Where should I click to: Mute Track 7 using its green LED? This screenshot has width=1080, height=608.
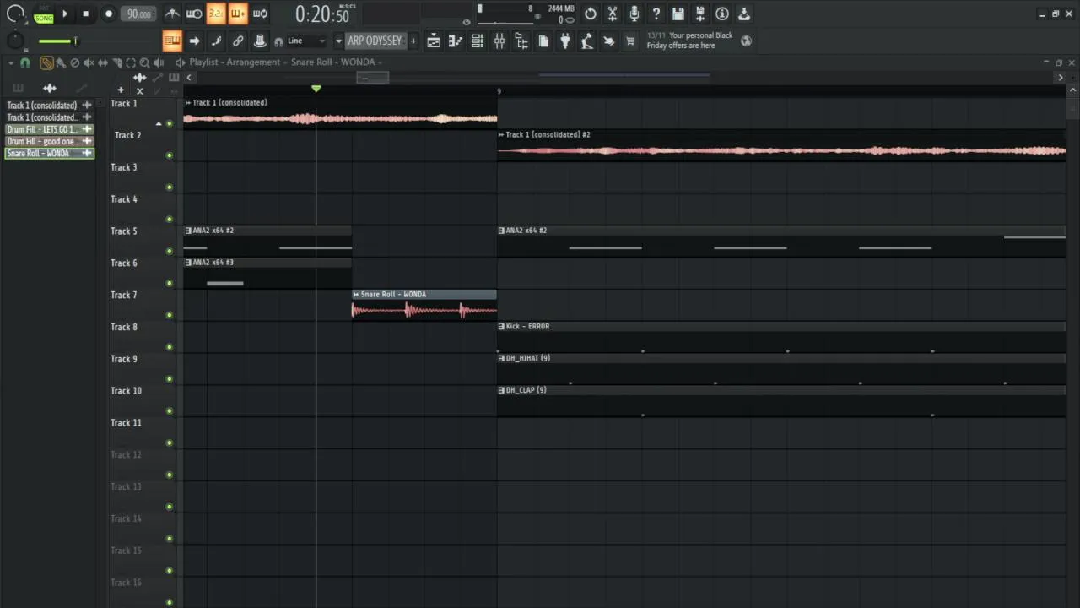pos(170,315)
